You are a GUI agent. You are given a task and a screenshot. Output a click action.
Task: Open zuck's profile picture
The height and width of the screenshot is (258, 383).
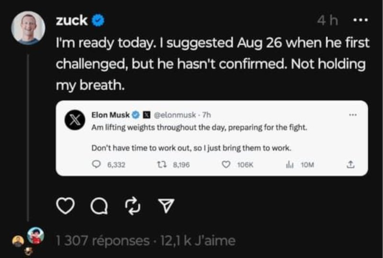(x=28, y=28)
